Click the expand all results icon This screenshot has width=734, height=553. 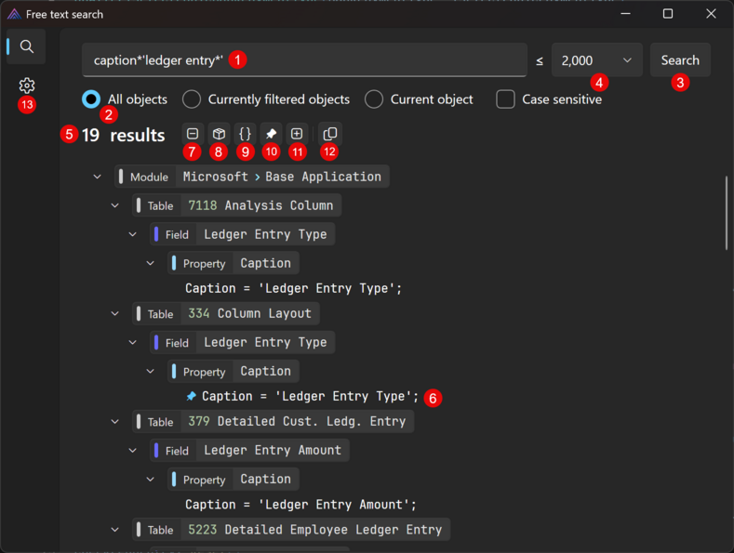[x=297, y=134]
